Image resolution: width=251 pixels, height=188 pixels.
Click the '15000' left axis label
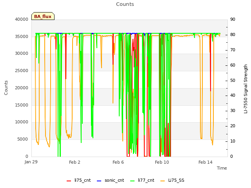22,105
